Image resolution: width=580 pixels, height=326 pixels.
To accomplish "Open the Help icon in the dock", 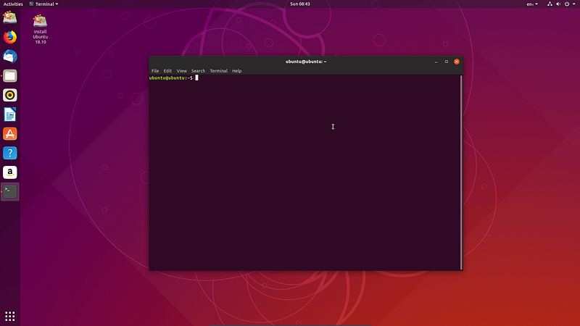I will click(10, 153).
